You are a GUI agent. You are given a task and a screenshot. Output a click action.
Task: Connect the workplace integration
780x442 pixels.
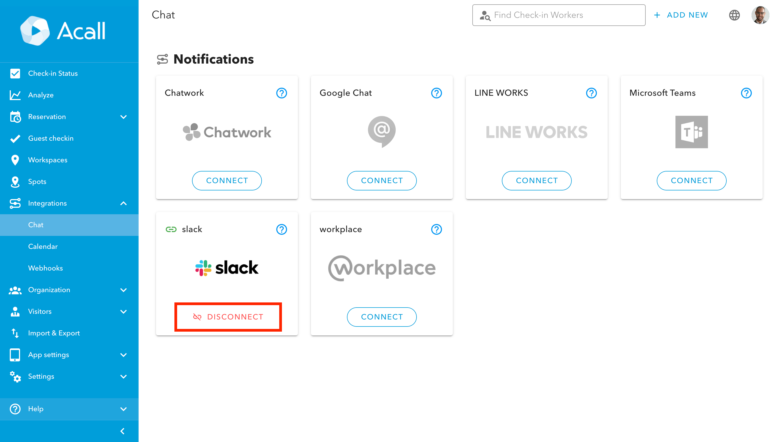pyautogui.click(x=382, y=317)
